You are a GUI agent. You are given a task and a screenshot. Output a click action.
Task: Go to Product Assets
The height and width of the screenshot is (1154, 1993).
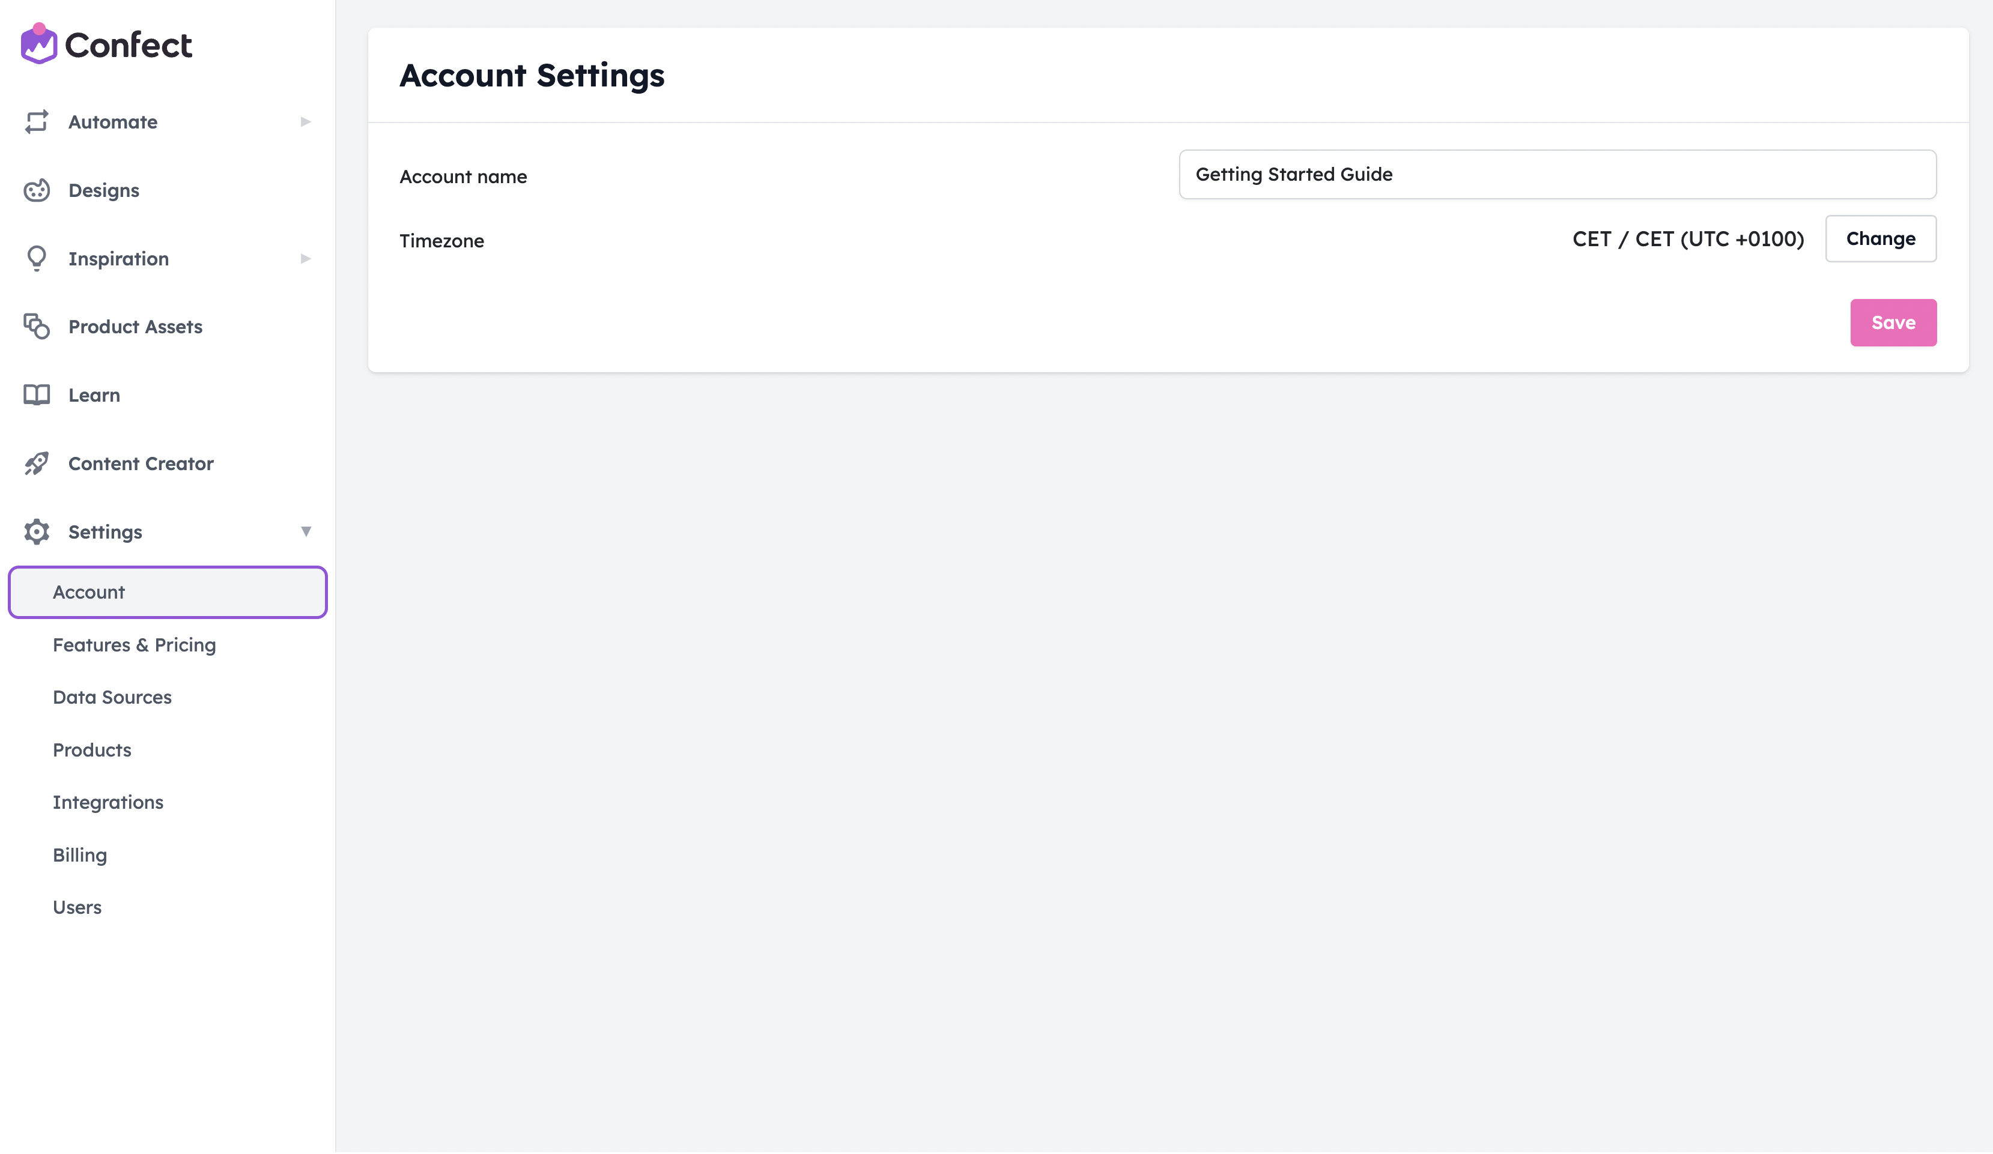pyautogui.click(x=135, y=327)
